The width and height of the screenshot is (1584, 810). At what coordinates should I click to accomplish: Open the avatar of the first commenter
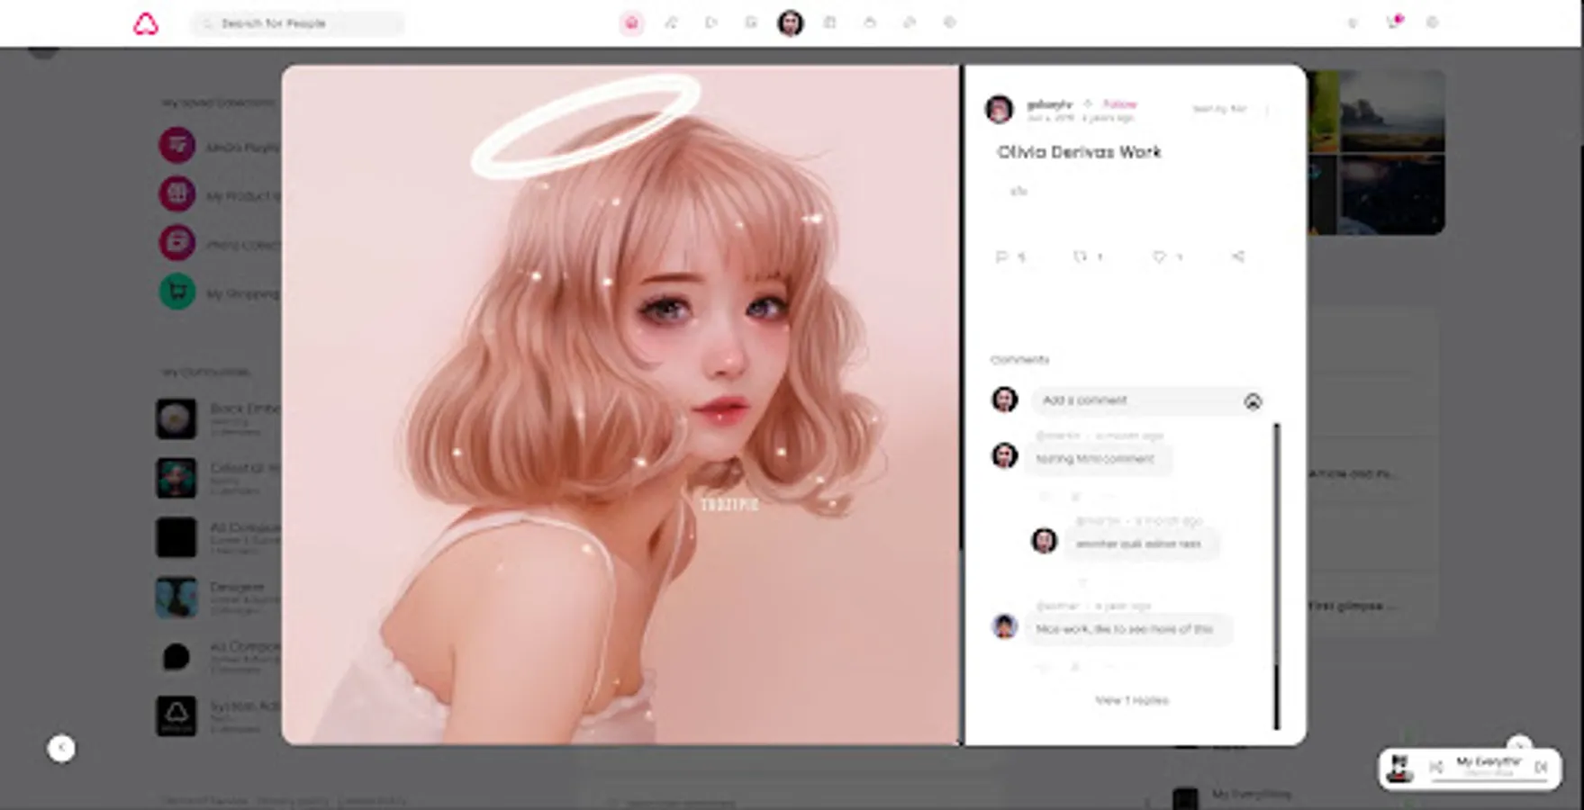(1005, 455)
